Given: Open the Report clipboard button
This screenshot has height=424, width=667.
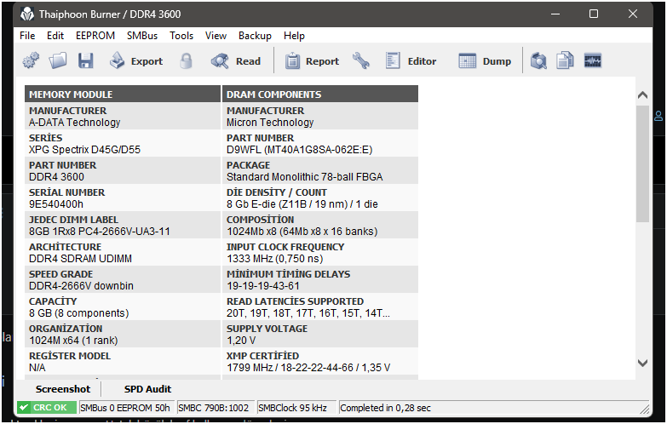Looking at the screenshot, I should (x=312, y=60).
